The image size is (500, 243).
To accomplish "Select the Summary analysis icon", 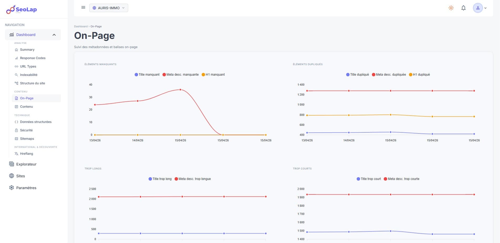I will tap(16, 49).
